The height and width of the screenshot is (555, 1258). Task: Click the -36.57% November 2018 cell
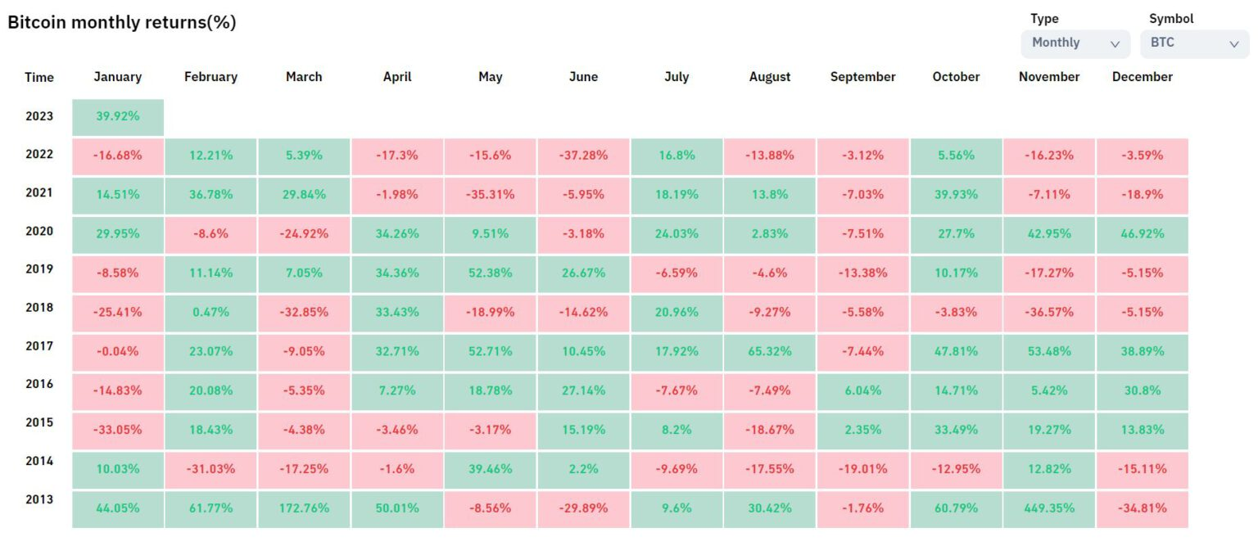pyautogui.click(x=1049, y=313)
